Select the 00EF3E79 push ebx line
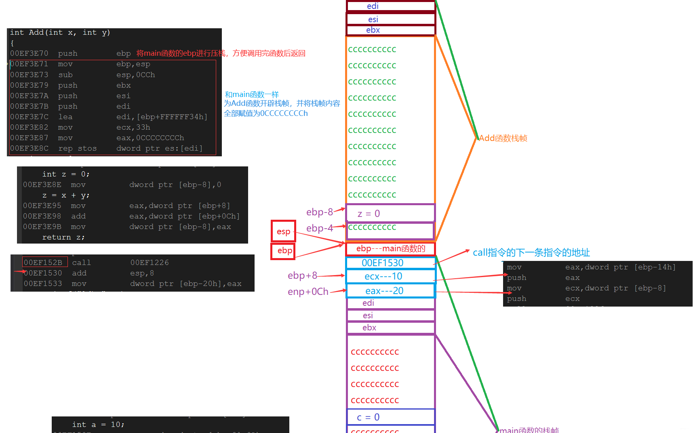Viewport: 693px width, 433px height. tap(70, 85)
